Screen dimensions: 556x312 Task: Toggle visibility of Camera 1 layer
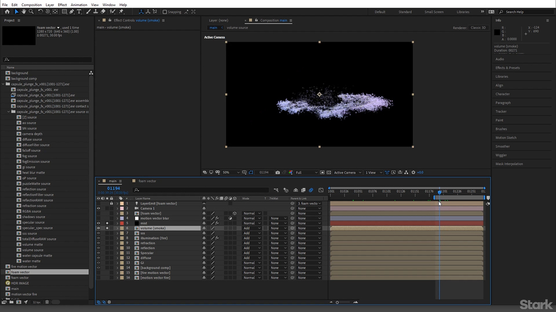98,208
